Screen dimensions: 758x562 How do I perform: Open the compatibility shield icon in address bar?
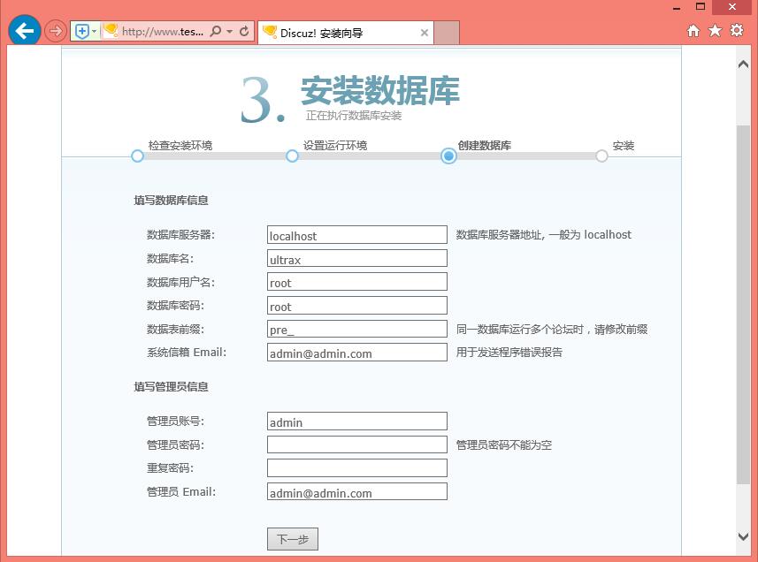82,32
